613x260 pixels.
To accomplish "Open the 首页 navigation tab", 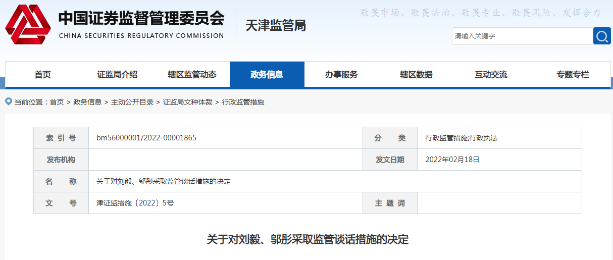I will (42, 75).
